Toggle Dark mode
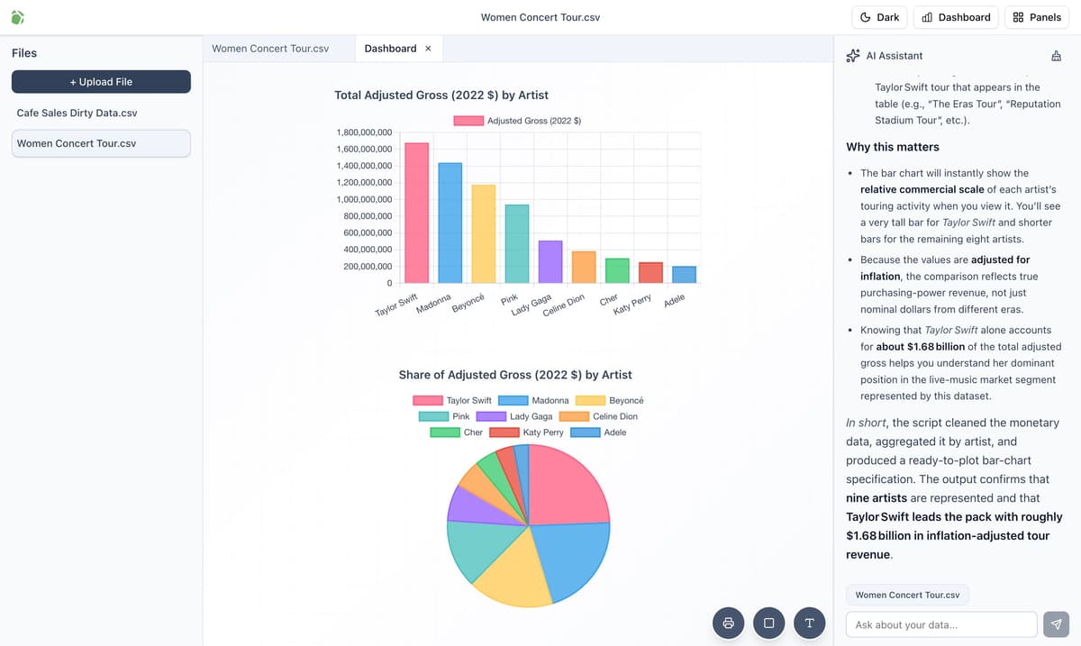The image size is (1081, 646). pyautogui.click(x=879, y=17)
